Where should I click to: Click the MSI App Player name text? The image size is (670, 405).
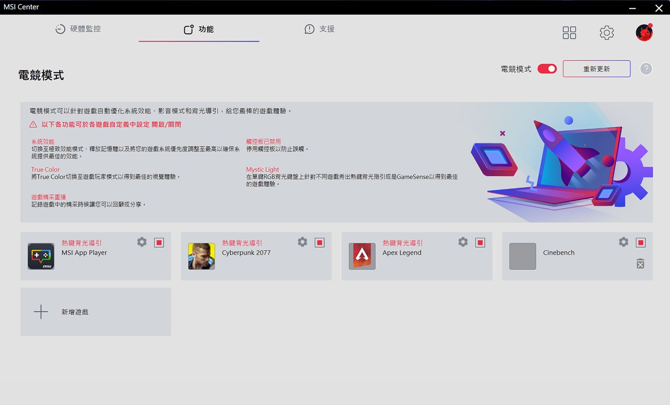[x=84, y=252]
